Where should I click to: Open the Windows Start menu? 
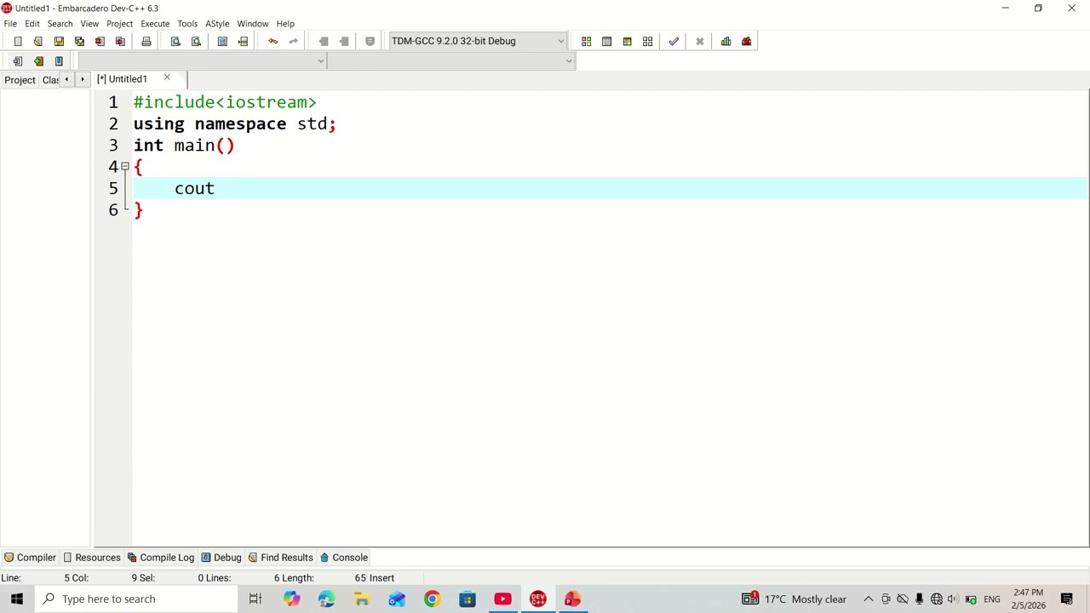point(17,599)
